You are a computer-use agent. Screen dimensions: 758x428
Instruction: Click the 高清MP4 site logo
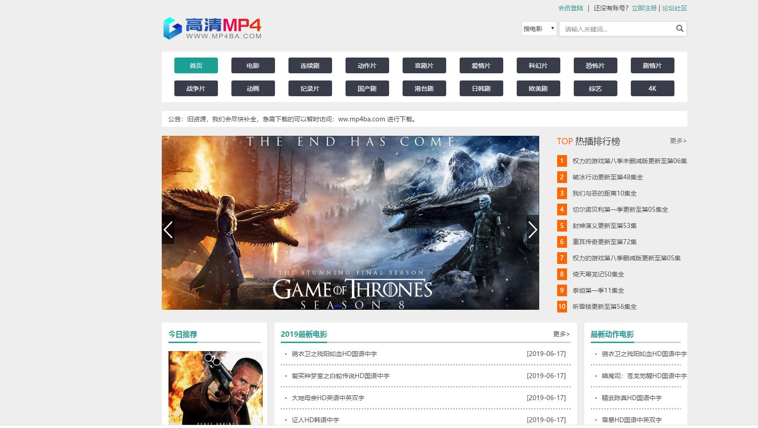(x=212, y=28)
